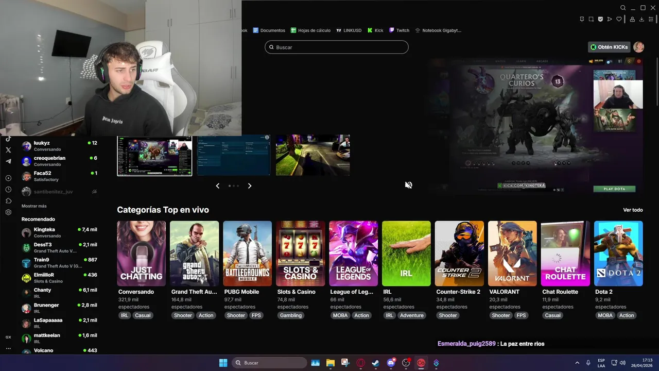The width and height of the screenshot is (659, 371).
Task: Open the easy setup sliders icon
Action: point(651,19)
